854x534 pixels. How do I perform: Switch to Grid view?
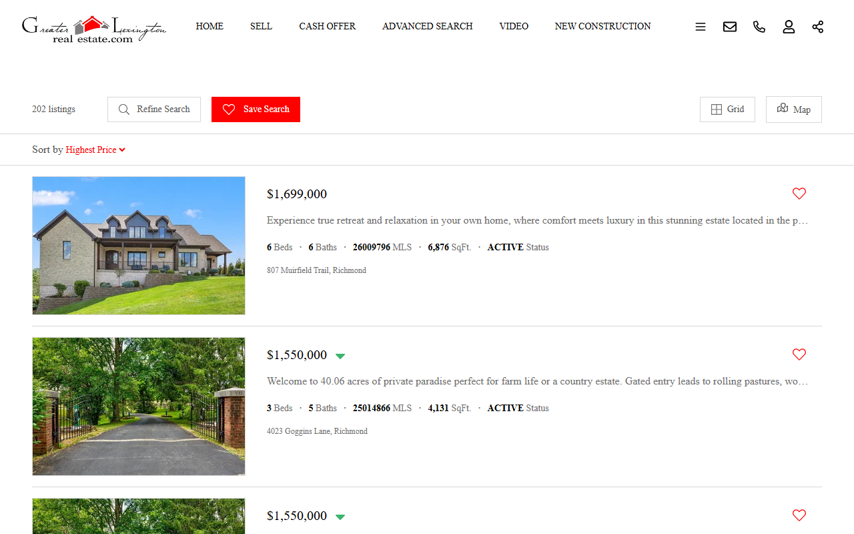tap(727, 109)
